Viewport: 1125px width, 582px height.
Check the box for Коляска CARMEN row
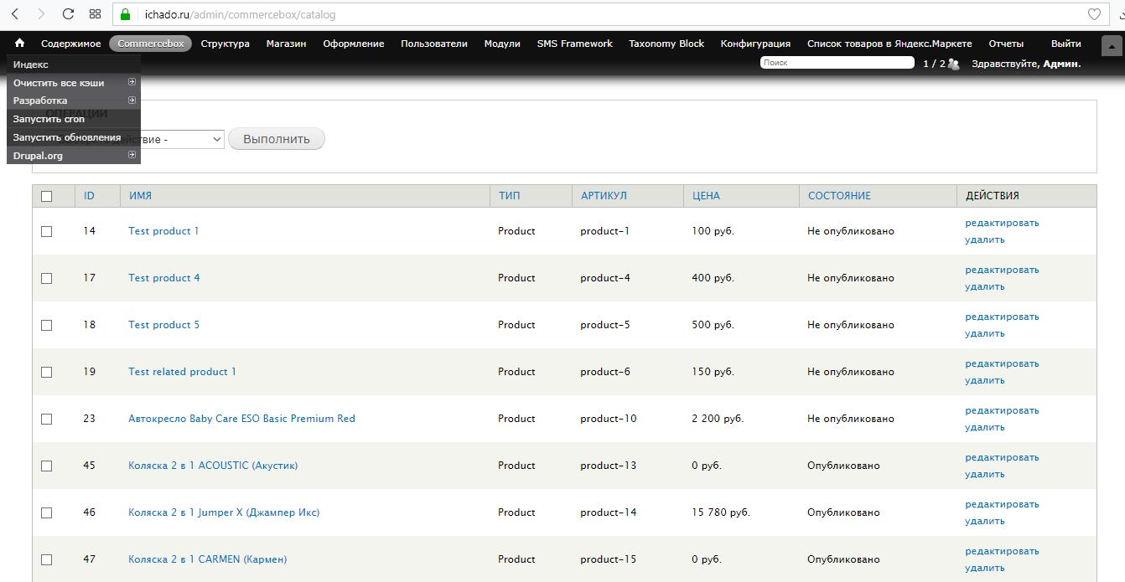[47, 559]
